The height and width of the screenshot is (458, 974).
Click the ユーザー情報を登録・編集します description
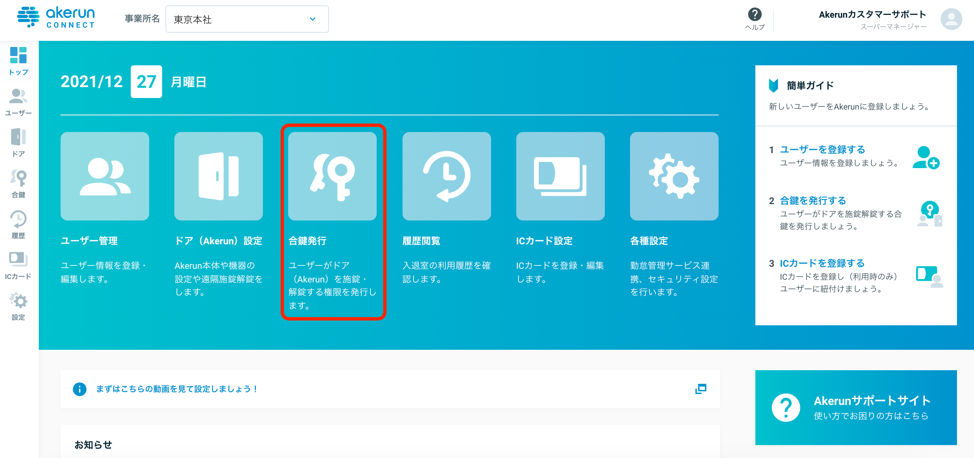click(104, 272)
